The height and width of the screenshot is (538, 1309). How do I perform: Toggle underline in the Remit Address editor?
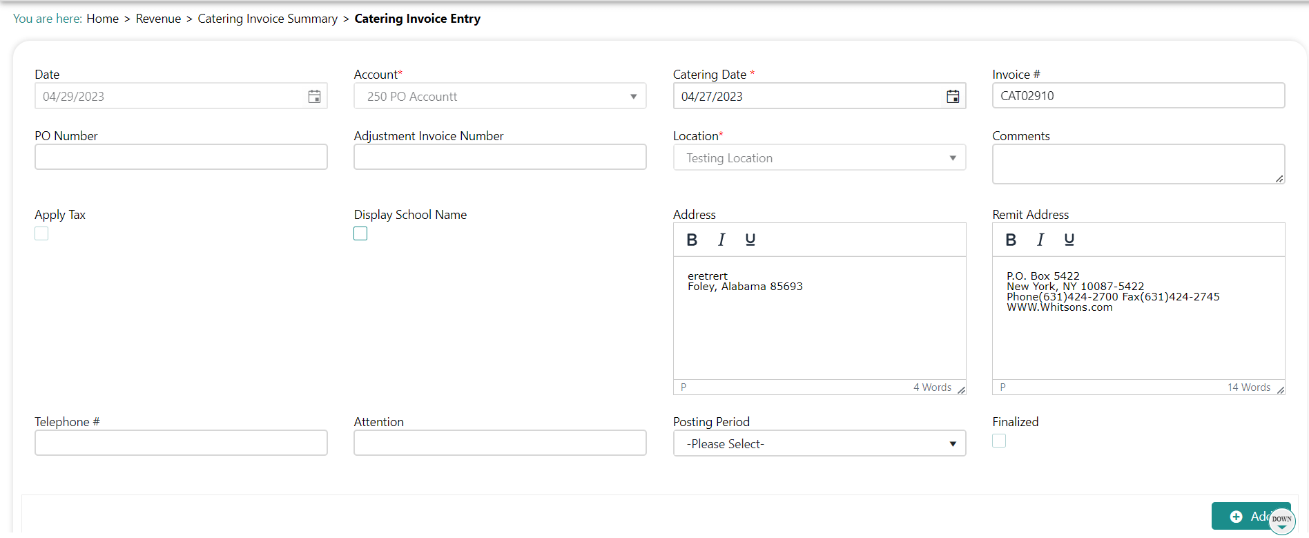pos(1069,240)
